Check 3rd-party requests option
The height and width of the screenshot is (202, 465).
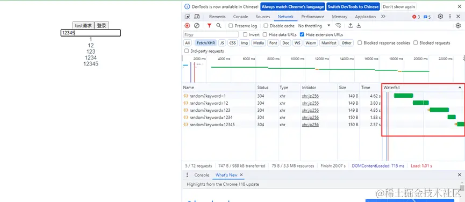[x=187, y=51]
